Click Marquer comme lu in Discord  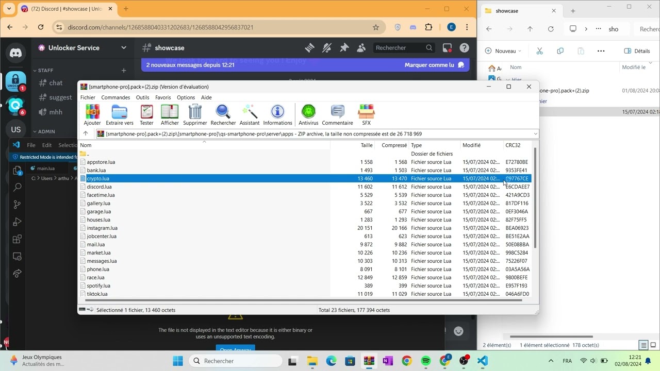(x=434, y=65)
